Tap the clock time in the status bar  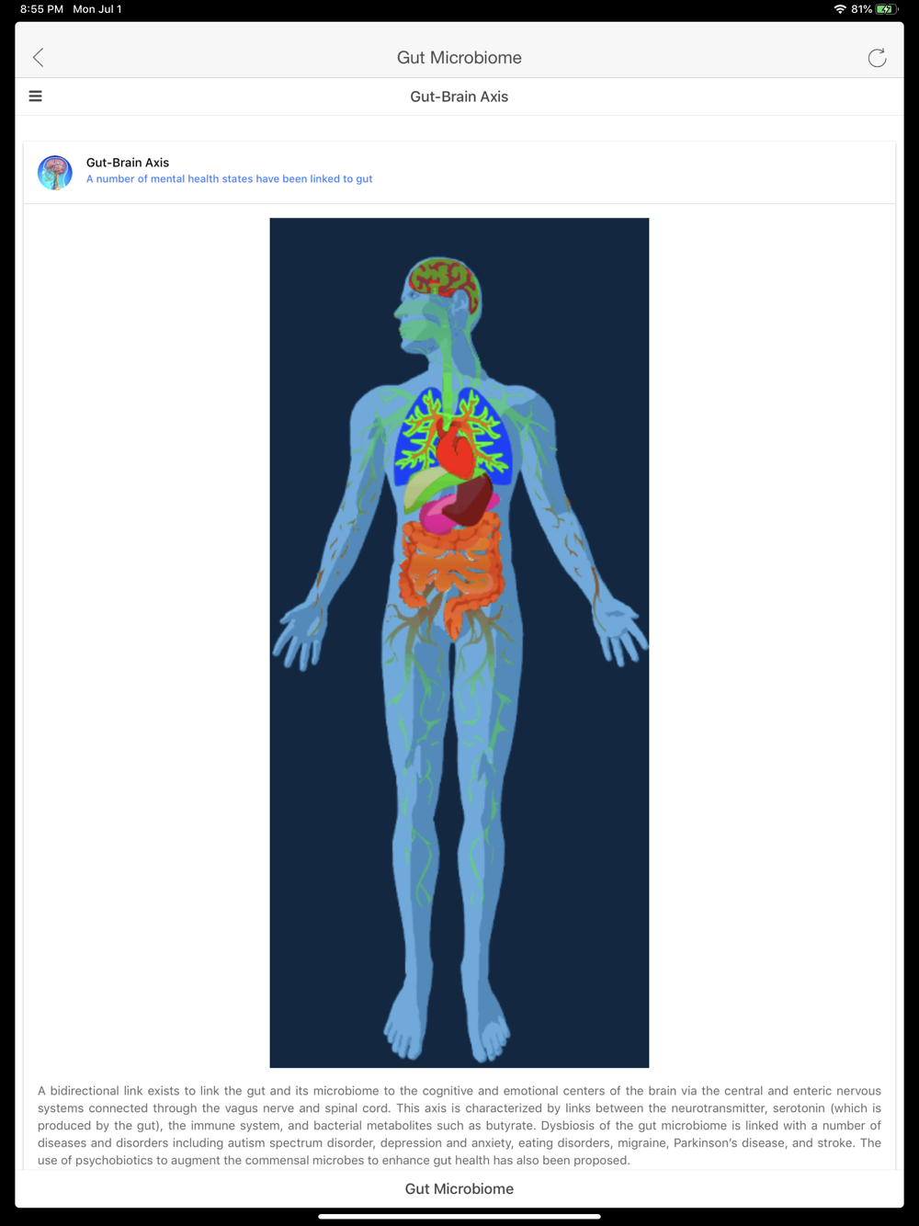[41, 9]
